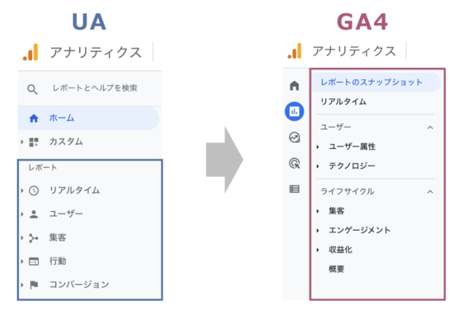Expand the カスタム menu arrow in UA

coord(22,142)
